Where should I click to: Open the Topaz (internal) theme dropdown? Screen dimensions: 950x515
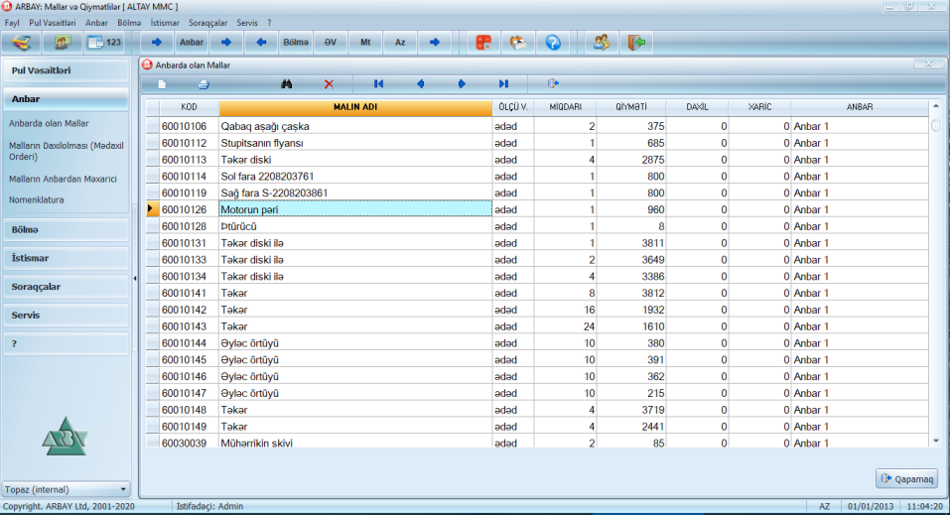(66, 489)
